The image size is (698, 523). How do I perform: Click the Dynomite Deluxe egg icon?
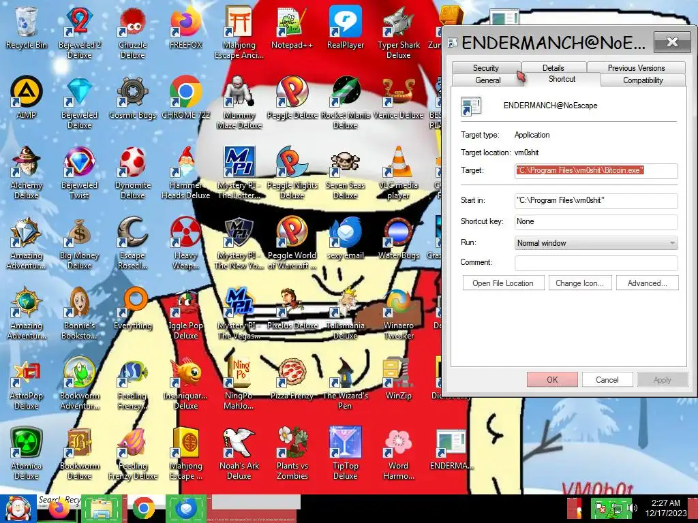click(132, 172)
